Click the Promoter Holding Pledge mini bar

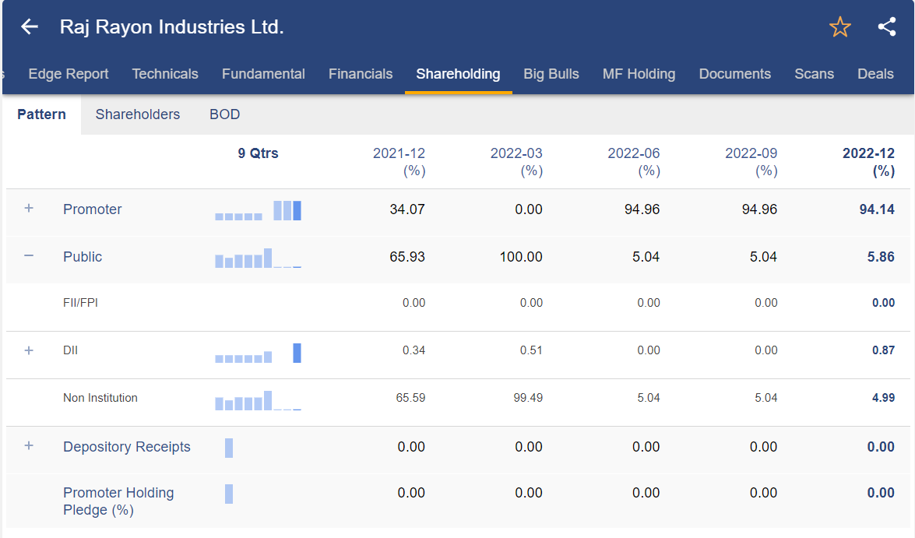(x=229, y=494)
